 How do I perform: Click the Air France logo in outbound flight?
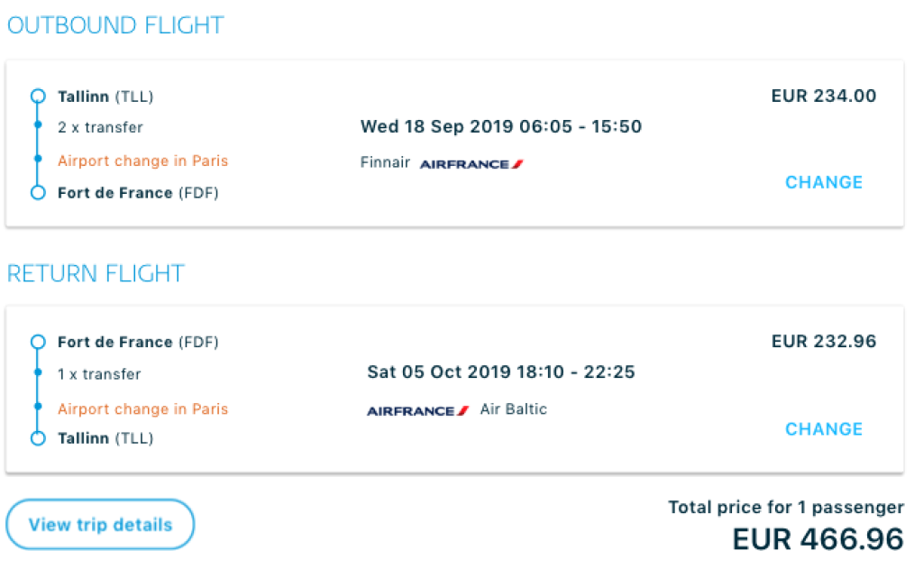tap(471, 164)
